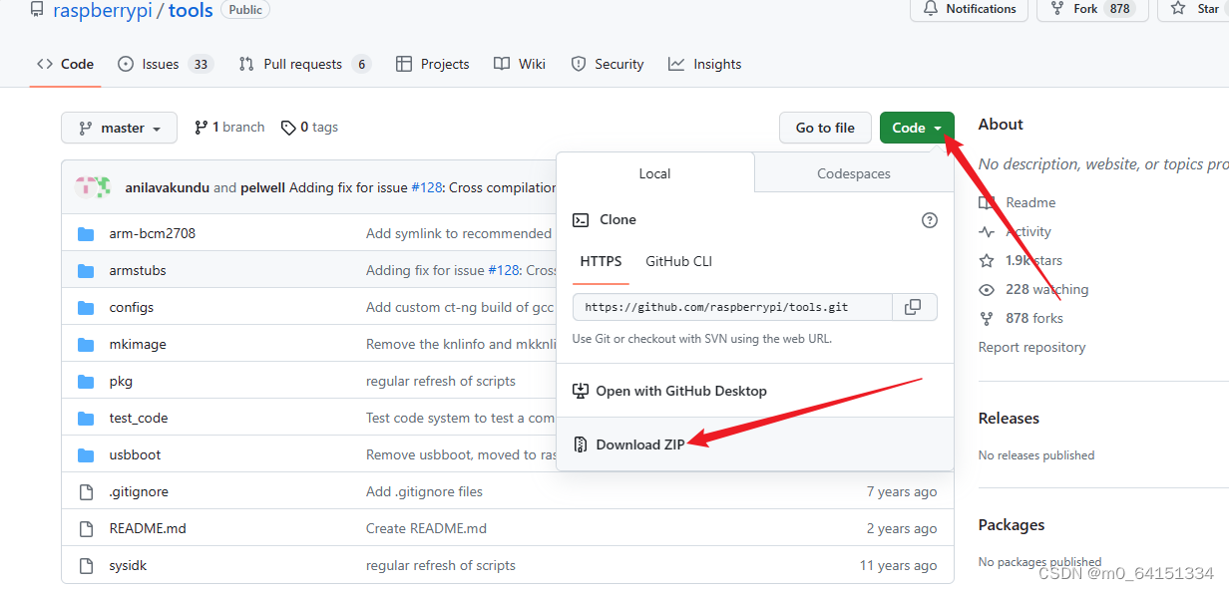
Task: Open the Insights tab
Action: point(704,64)
